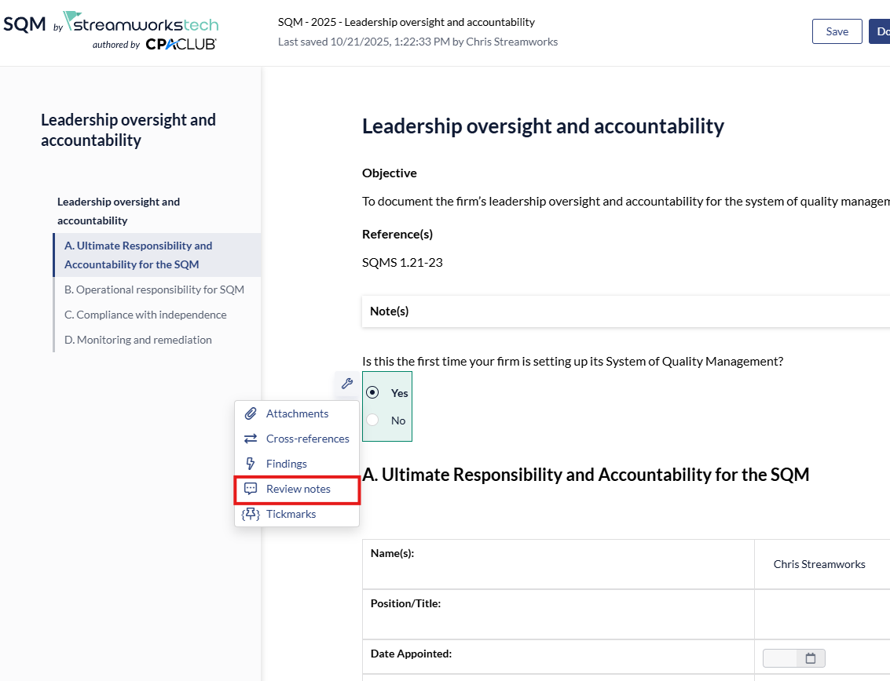Open Review notes from the menu

(298, 489)
